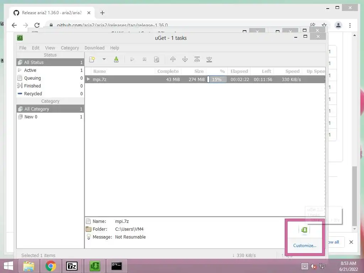Bookmark this page with the star icon
This screenshot has width=364, height=273.
[324, 25]
